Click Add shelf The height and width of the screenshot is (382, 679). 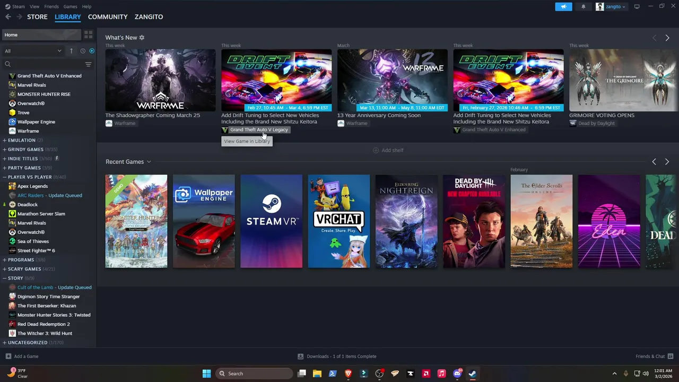click(388, 150)
